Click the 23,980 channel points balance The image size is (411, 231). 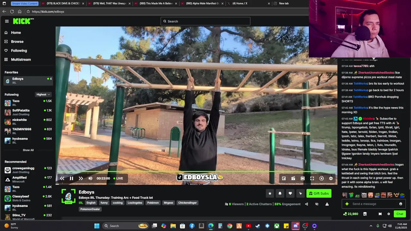tap(351, 214)
